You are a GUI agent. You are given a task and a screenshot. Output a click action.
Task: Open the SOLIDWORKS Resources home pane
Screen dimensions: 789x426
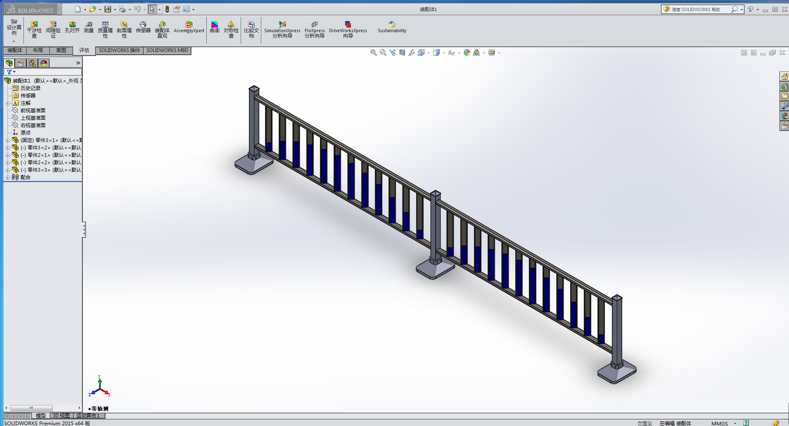pyautogui.click(x=784, y=77)
